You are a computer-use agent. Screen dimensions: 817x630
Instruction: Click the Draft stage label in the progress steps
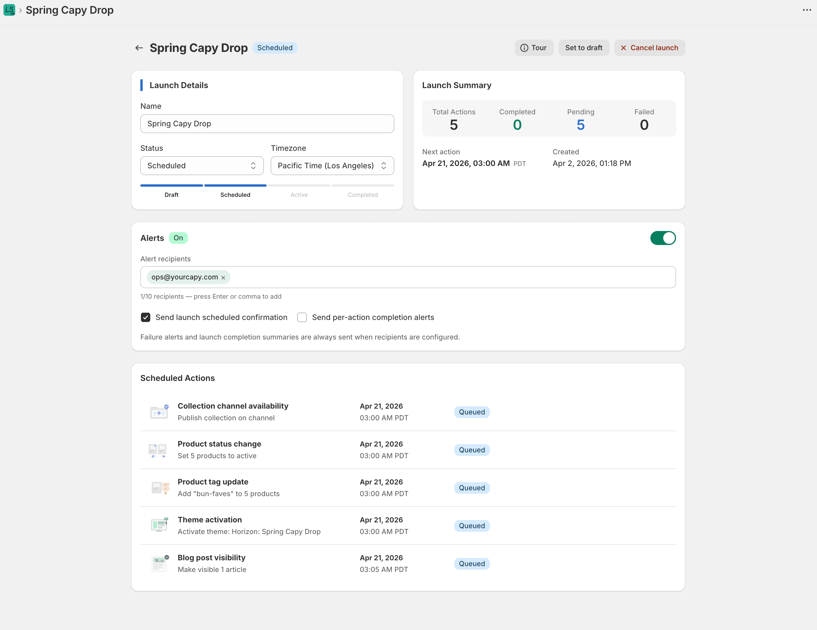pos(171,195)
